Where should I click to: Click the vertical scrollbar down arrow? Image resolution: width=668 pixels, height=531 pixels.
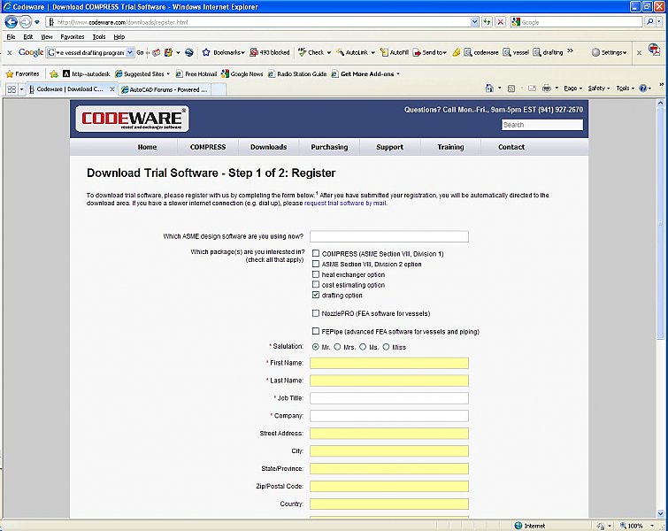click(x=660, y=513)
